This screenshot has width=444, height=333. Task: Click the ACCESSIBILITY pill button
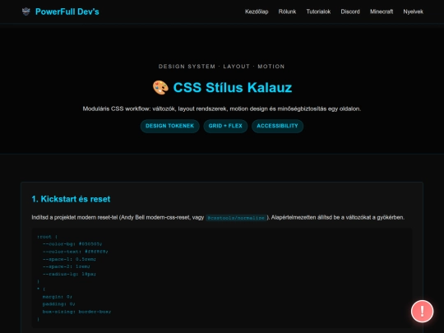click(x=278, y=126)
